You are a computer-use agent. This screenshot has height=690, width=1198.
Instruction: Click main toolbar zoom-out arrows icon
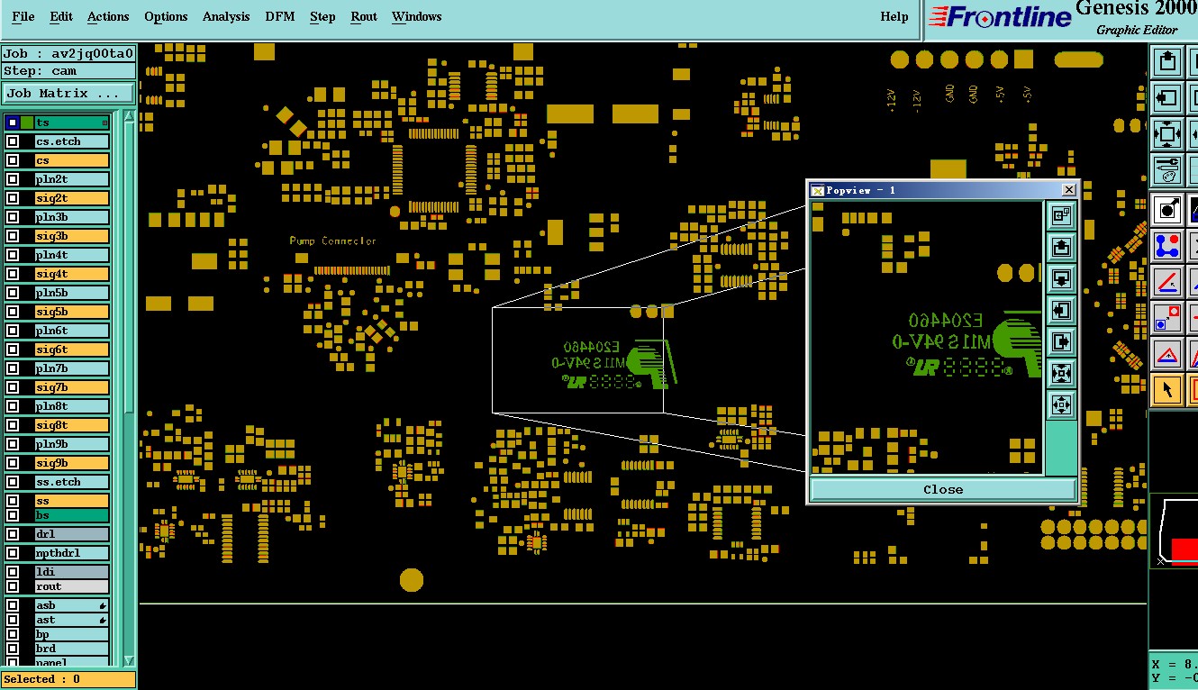1167,133
